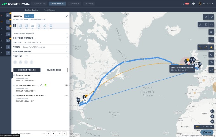Screen dimensions: 216x137
Task: Select the ship vessel segment icon
Action: (33, 26)
